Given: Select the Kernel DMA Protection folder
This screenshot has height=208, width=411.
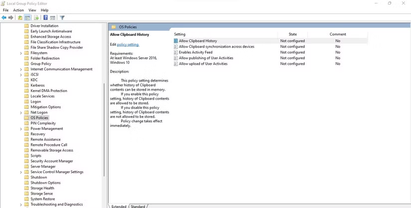Looking at the screenshot, I should (x=48, y=91).
